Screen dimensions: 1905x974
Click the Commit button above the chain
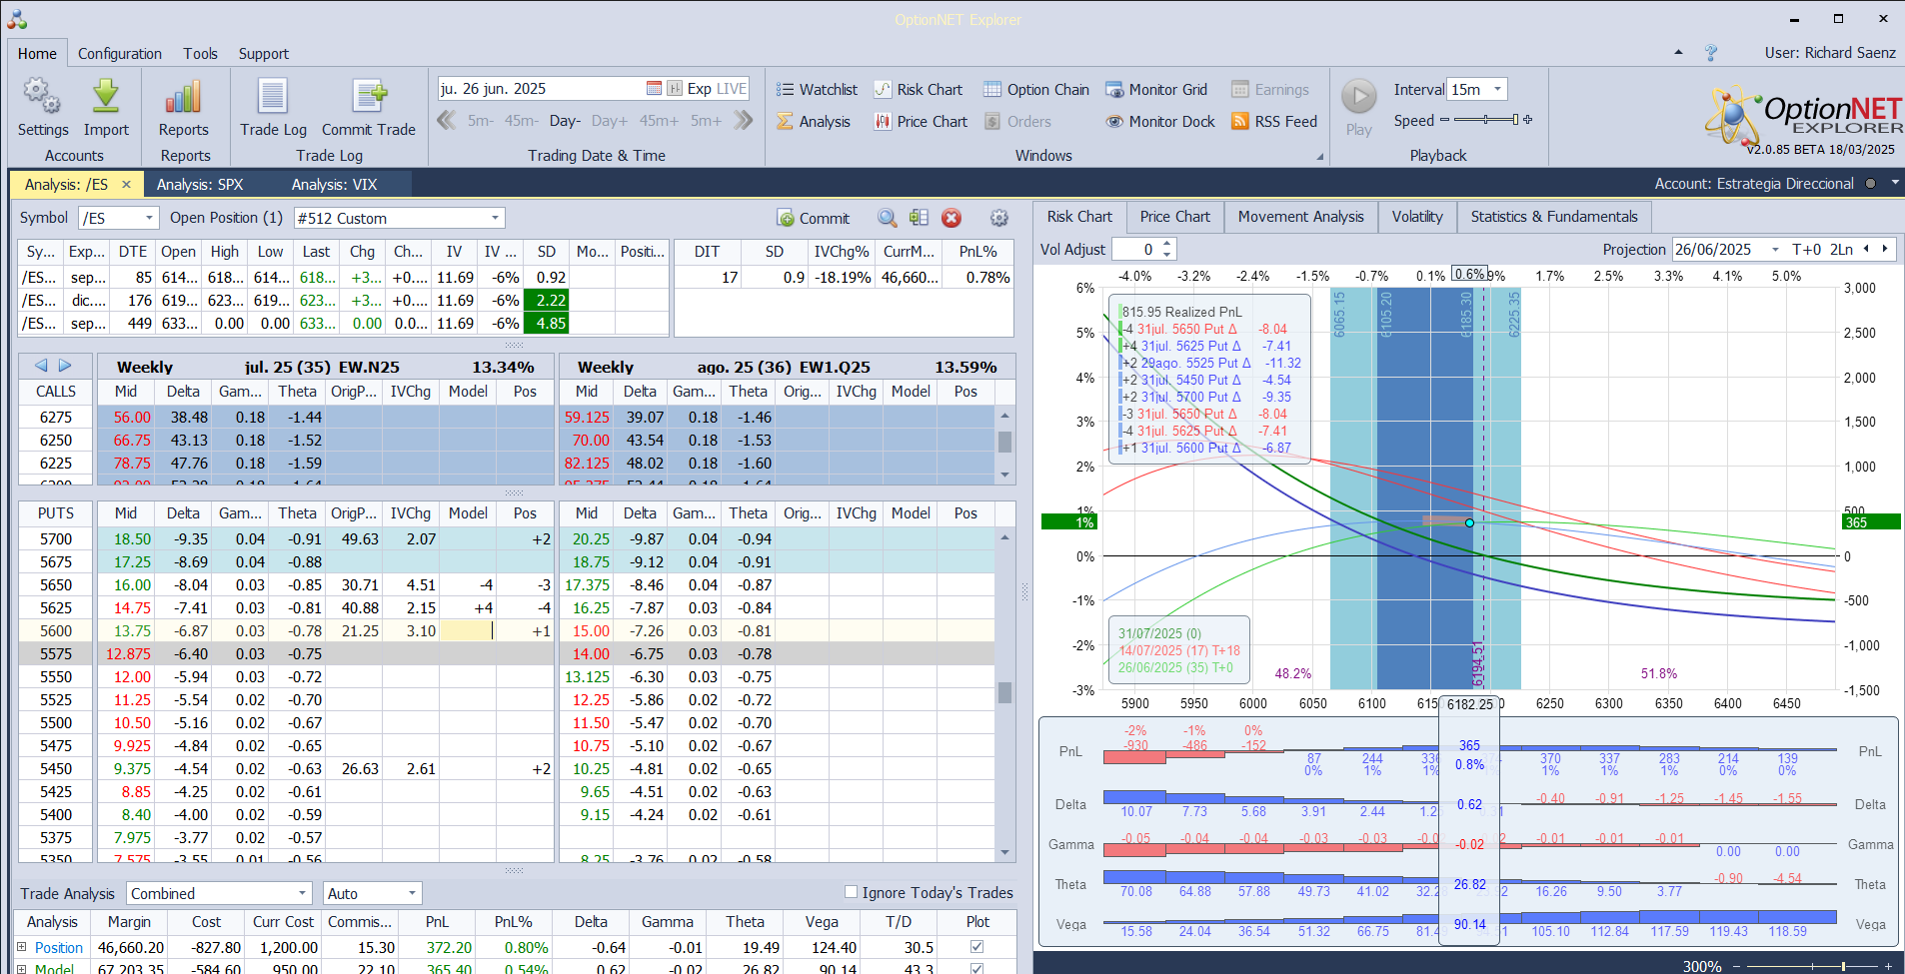click(814, 218)
